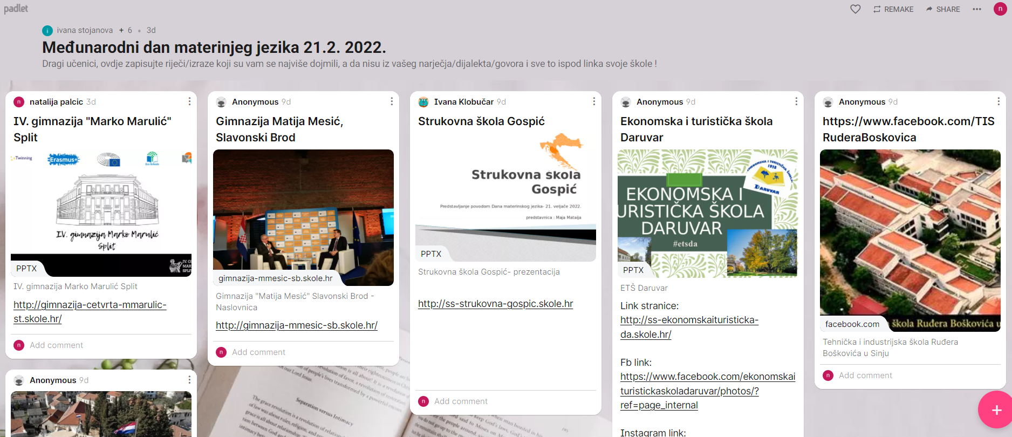Click the pink plus button to add post
Image resolution: width=1012 pixels, height=437 pixels.
996,410
